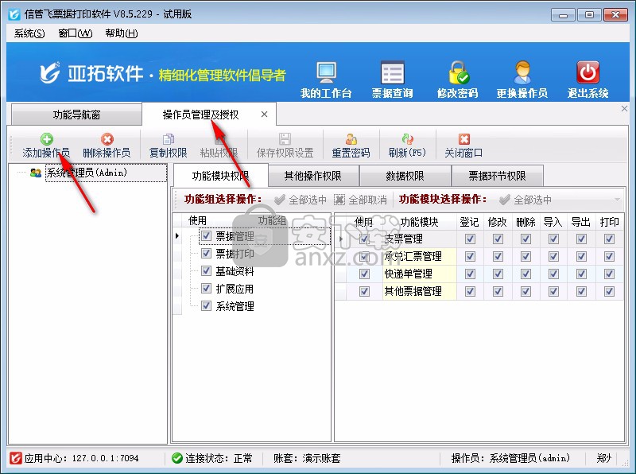Open 票据查询 bill query icon
This screenshot has width=636, height=474.
392,73
